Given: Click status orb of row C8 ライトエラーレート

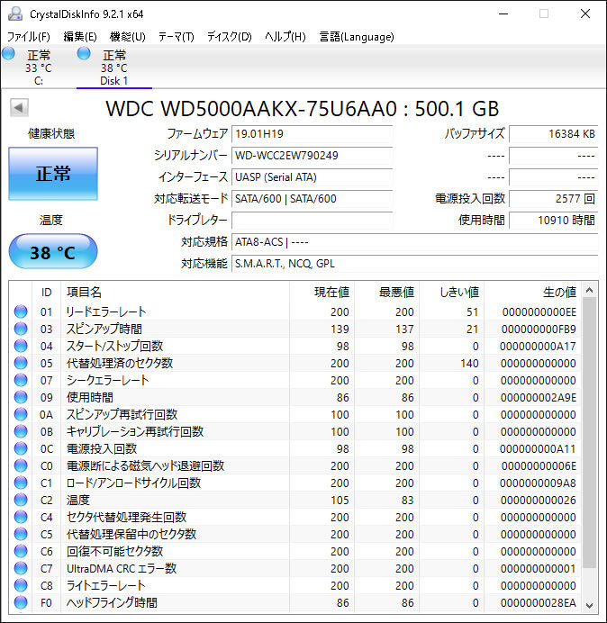Looking at the screenshot, I should click(21, 585).
